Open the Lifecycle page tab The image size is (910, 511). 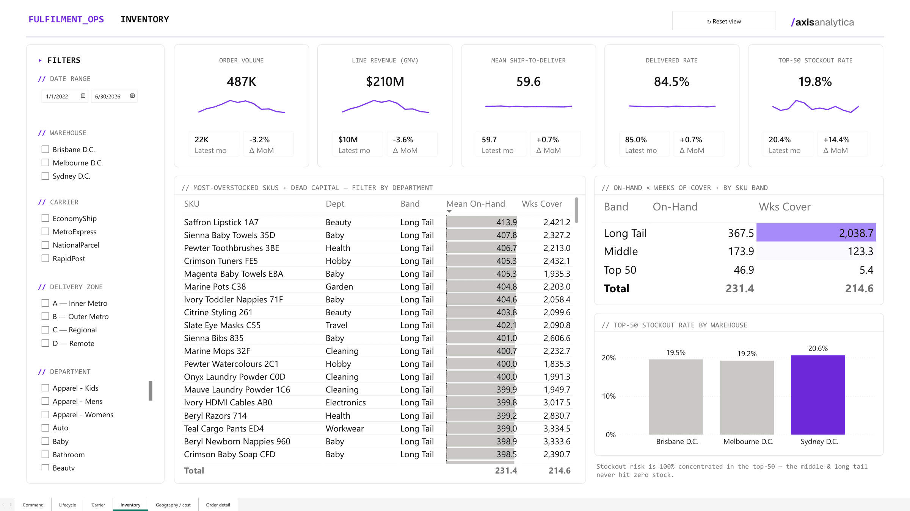pyautogui.click(x=67, y=505)
